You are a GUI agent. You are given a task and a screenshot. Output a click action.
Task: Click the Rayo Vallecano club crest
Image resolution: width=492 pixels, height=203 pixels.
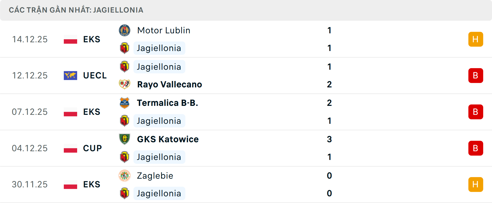click(x=125, y=84)
